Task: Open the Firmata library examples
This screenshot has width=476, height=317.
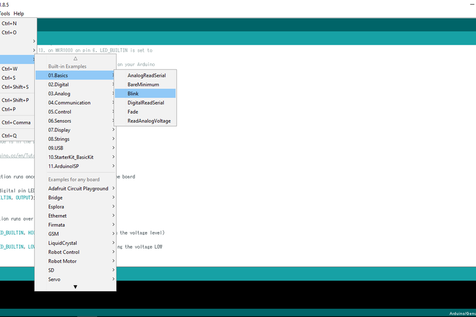Action: [76, 225]
